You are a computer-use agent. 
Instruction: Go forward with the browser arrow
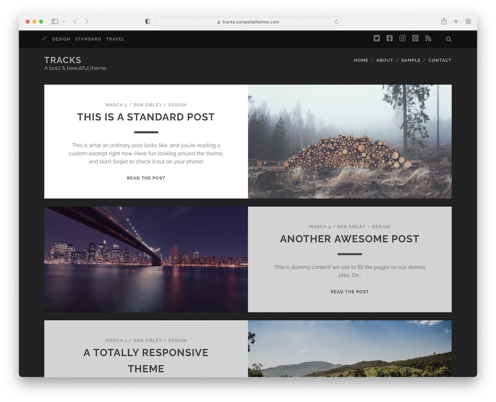pyautogui.click(x=87, y=21)
